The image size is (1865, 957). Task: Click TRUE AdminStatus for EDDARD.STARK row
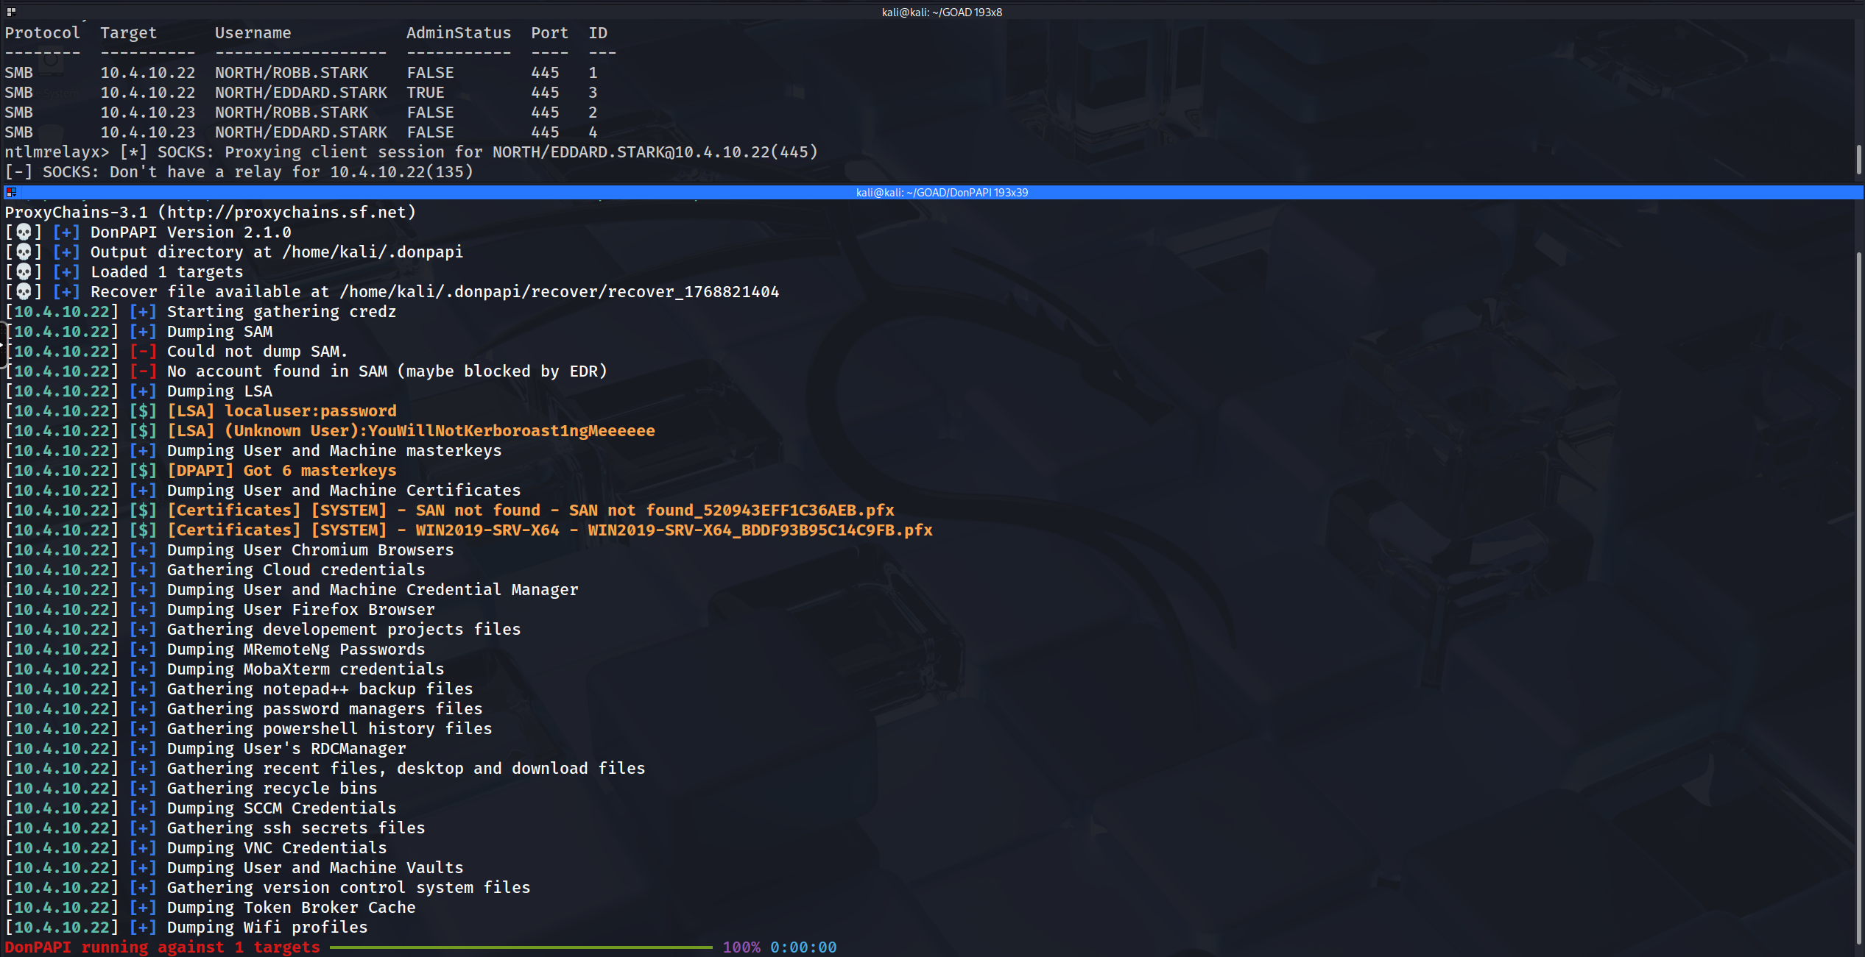coord(426,93)
